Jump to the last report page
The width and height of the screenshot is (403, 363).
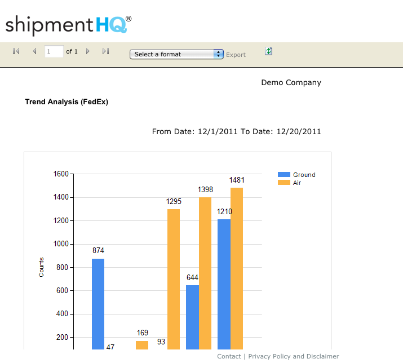pos(105,51)
